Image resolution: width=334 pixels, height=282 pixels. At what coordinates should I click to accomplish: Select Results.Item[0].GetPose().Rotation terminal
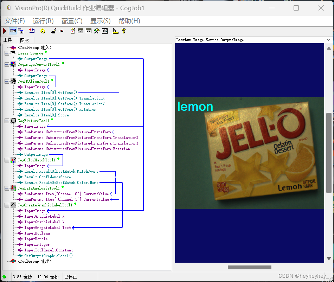pyautogui.click(x=60, y=109)
